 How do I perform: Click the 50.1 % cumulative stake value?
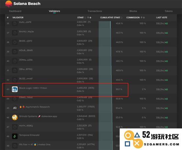[x=119, y=89]
